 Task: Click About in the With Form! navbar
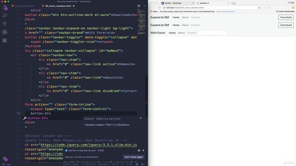tap(181, 33)
